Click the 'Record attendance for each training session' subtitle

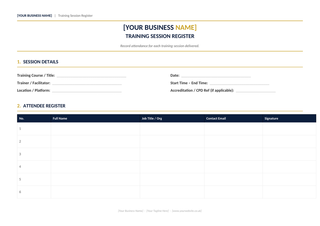[160, 46]
